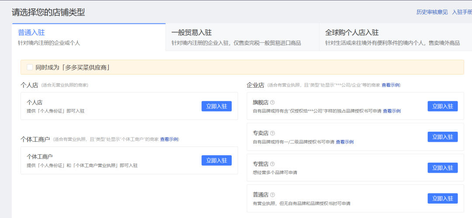This screenshot has height=218, width=472.
Task: View 查看示例 link in 个体工商户 heading
Action: 169,140
